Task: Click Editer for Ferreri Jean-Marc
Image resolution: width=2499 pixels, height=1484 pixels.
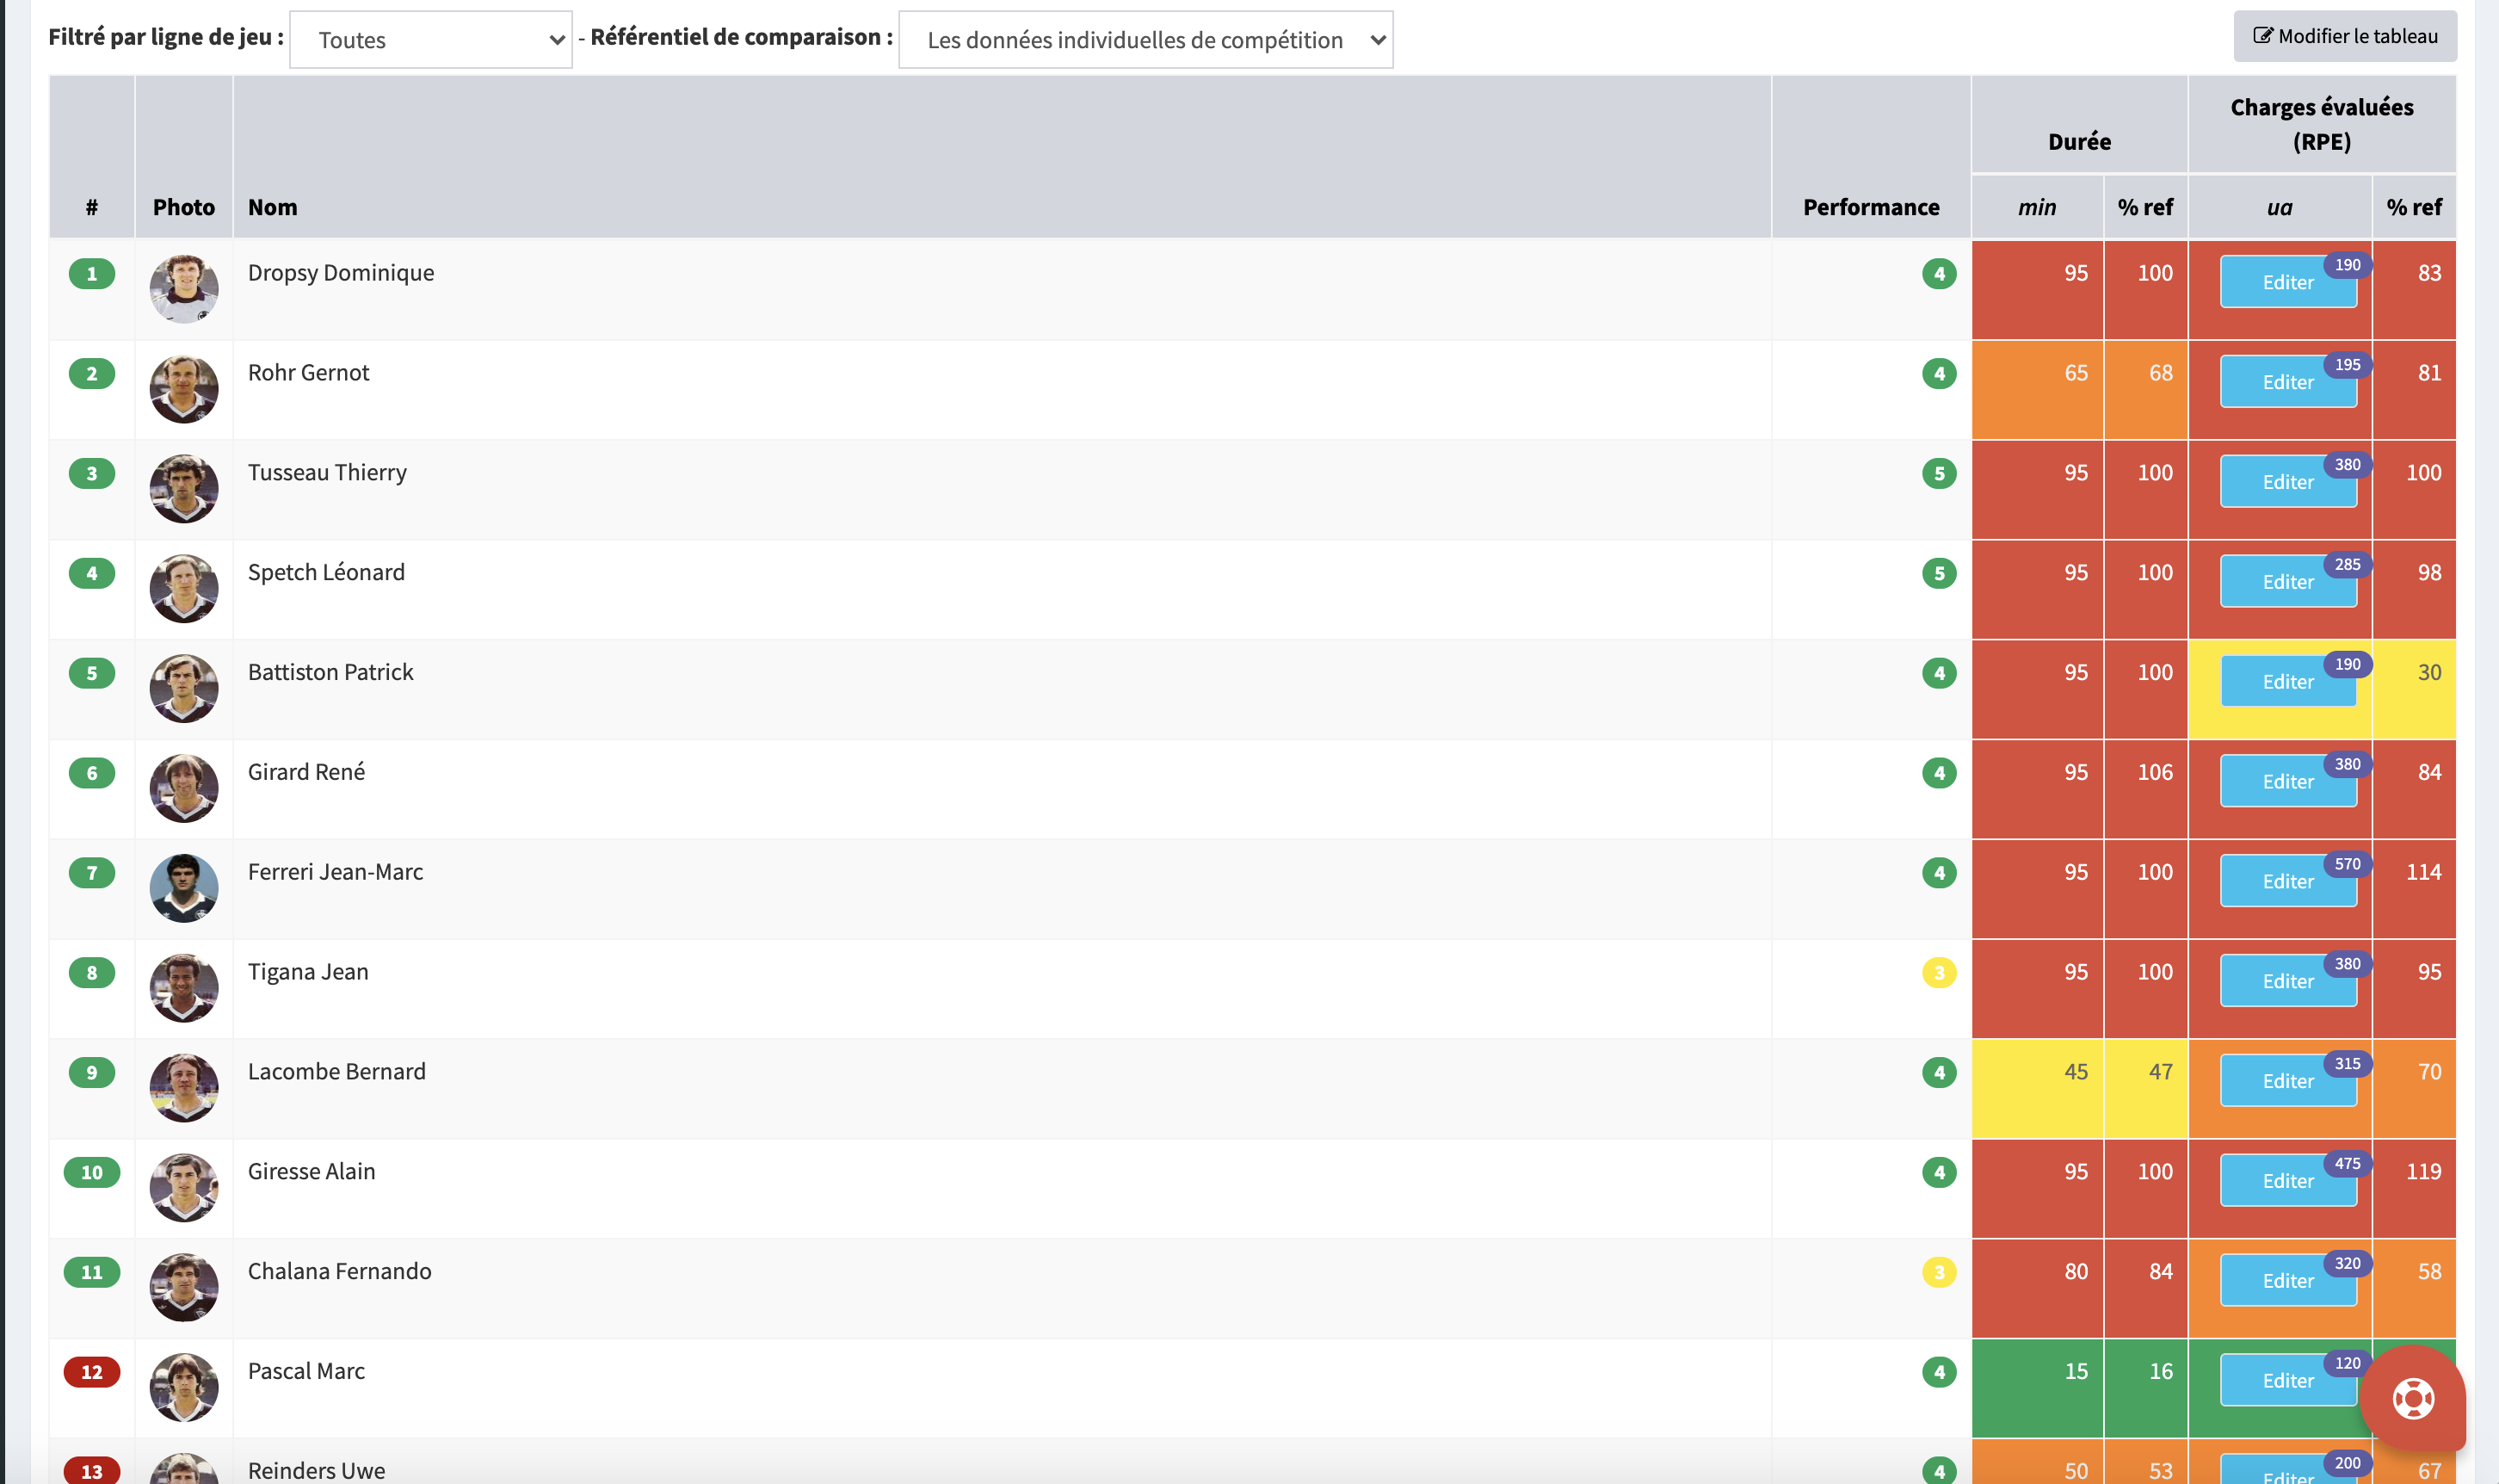Action: tap(2288, 882)
